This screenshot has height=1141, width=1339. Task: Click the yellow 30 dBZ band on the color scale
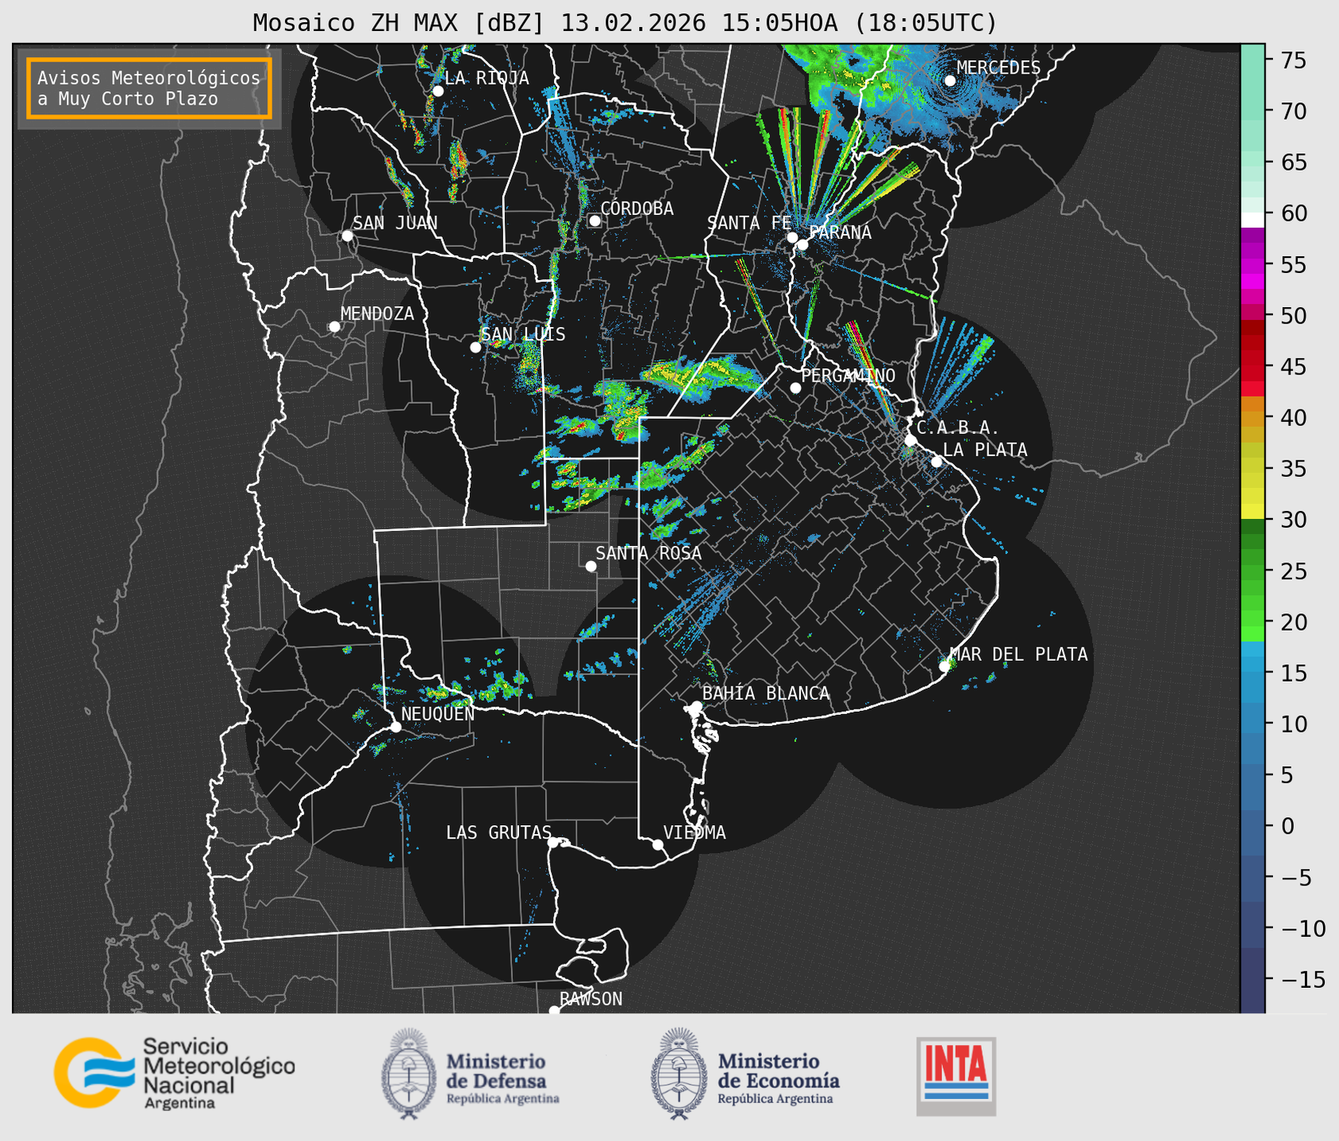point(1252,512)
